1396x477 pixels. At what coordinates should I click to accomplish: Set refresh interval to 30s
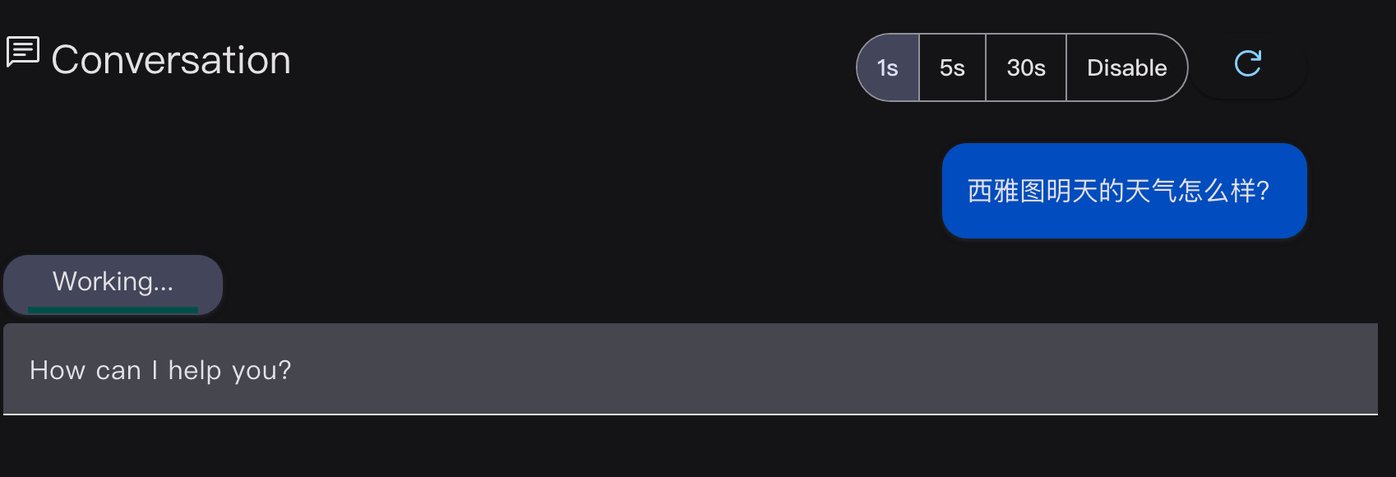[1026, 67]
